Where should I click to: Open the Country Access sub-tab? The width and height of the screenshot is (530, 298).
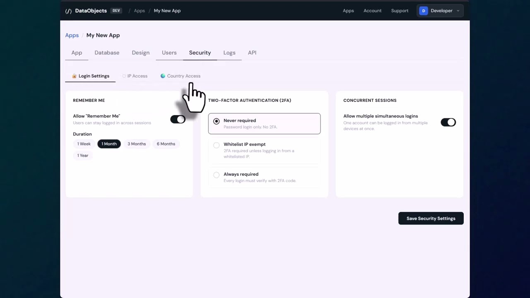[x=181, y=76]
